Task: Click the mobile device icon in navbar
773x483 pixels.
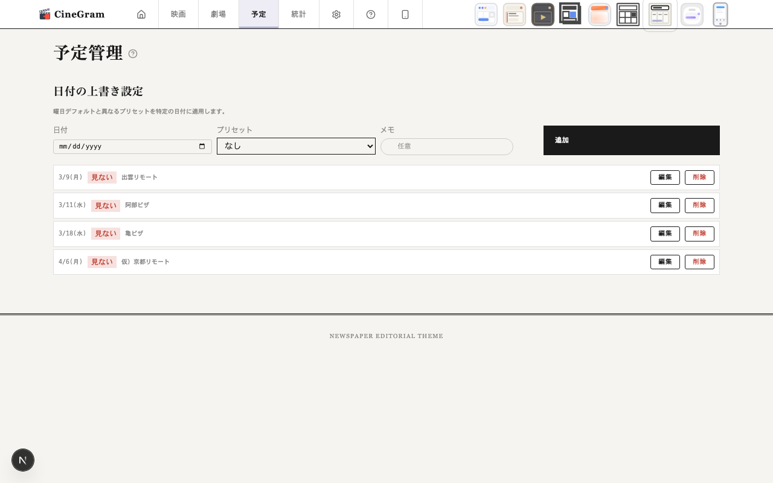Action: (x=405, y=14)
